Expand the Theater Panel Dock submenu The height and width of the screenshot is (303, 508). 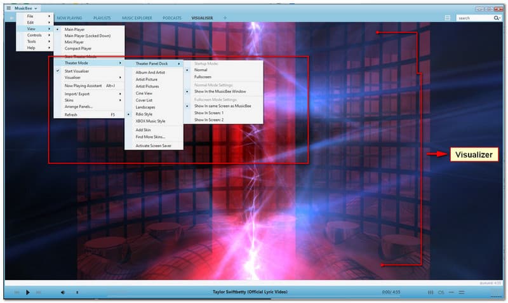[154, 64]
